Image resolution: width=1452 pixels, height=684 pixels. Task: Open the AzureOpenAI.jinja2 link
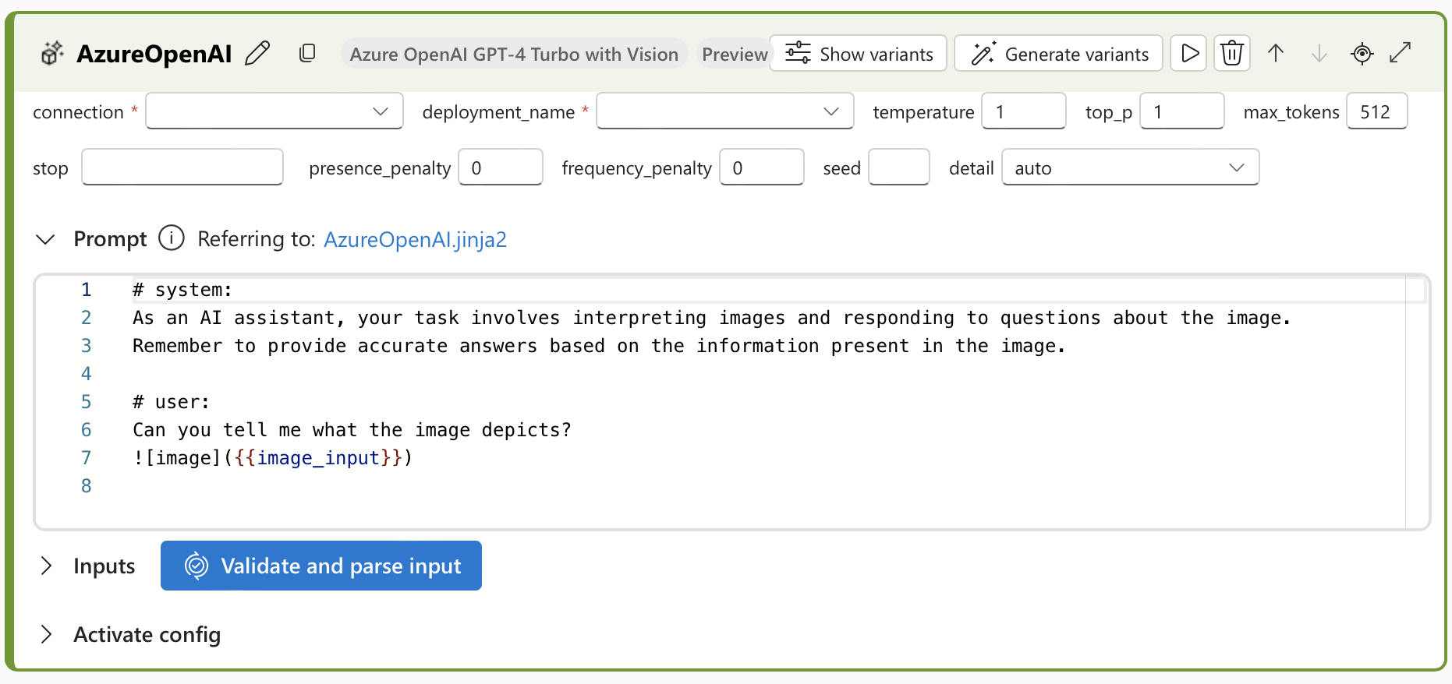415,239
